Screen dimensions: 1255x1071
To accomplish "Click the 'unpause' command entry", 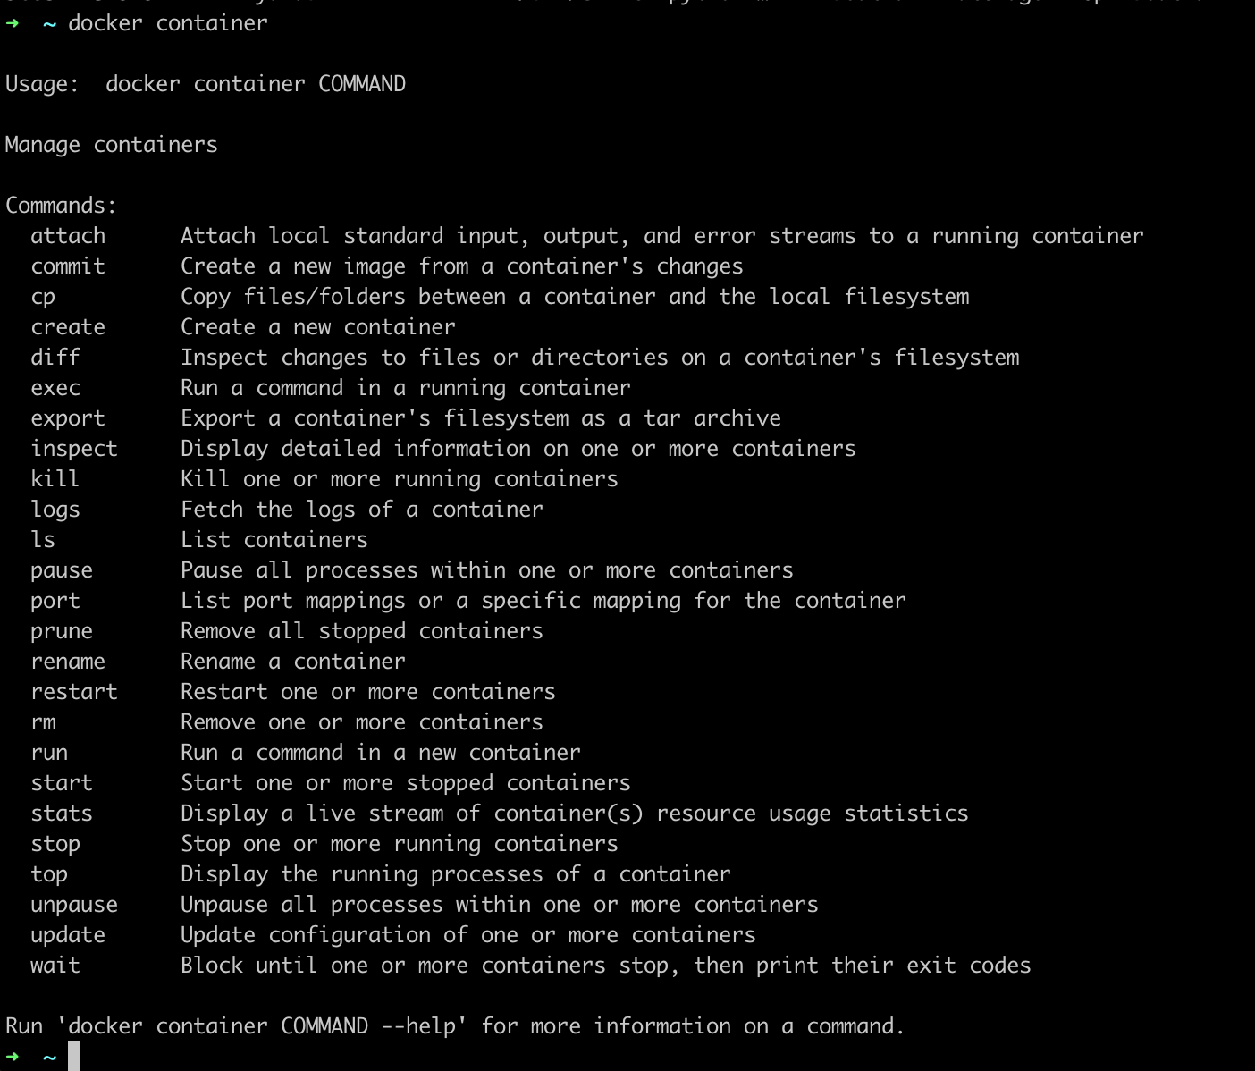I will click(74, 905).
